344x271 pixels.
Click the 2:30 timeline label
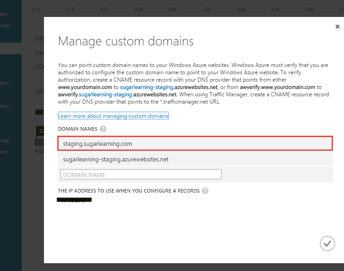click(x=173, y=9)
